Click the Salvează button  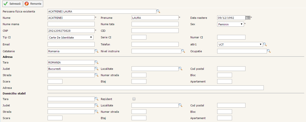pyautogui.click(x=12, y=4)
